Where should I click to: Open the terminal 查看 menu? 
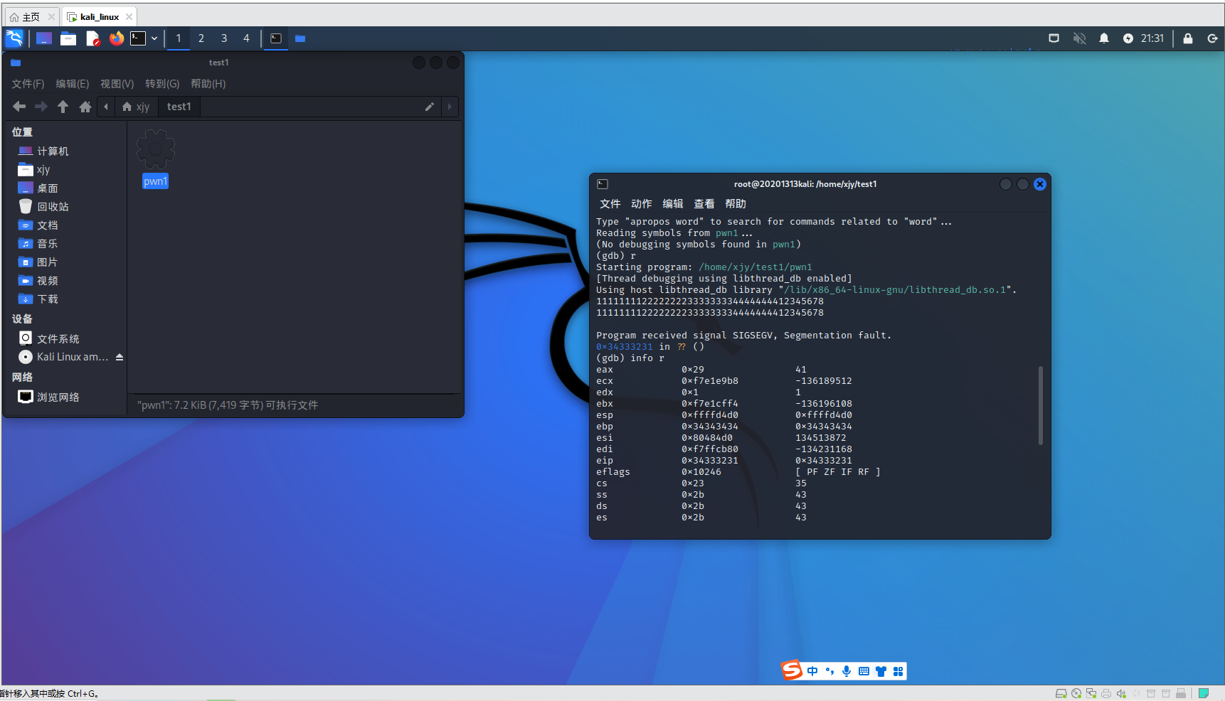704,204
